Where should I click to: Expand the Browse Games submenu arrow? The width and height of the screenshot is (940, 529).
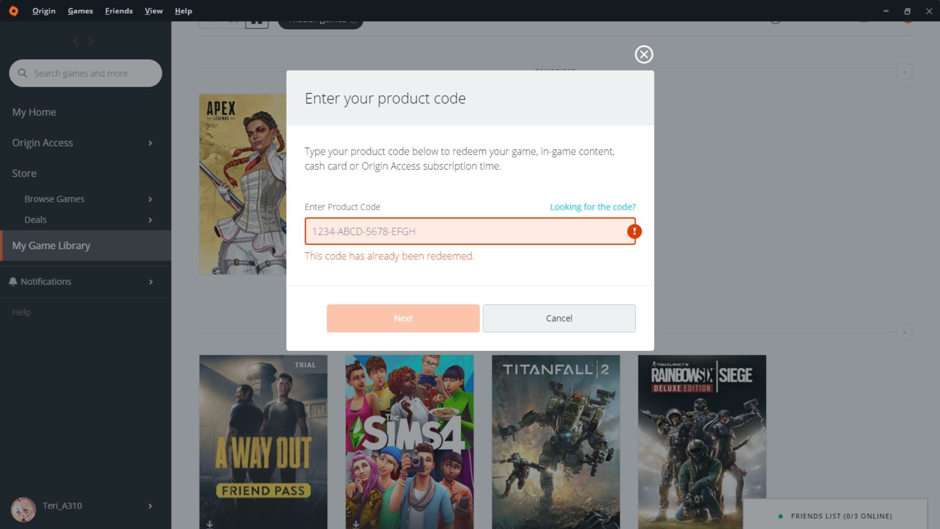[150, 199]
